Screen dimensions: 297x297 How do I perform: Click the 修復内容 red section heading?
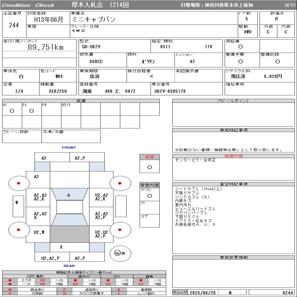pyautogui.click(x=234, y=156)
